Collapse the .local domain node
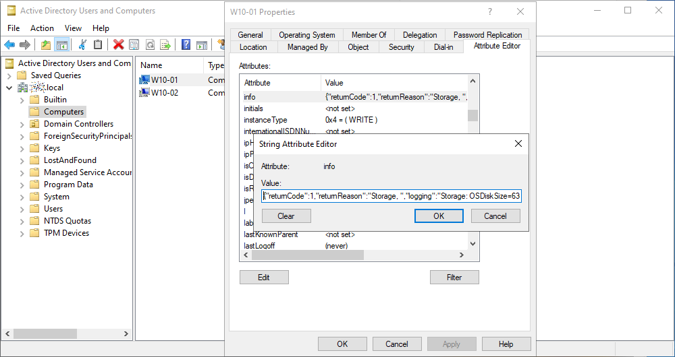 [x=9, y=88]
